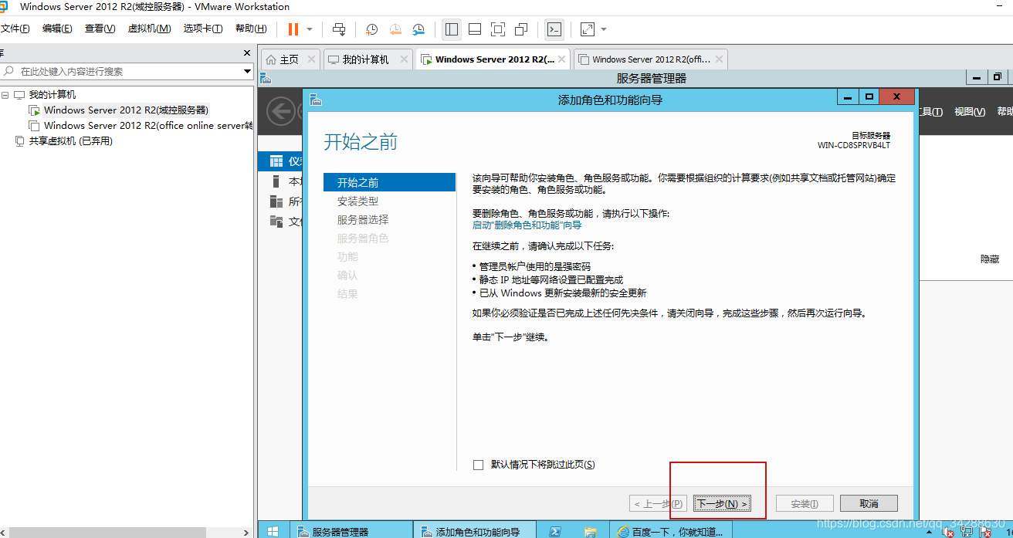Click the stretch guest display icon
This screenshot has width=1013, height=538.
[588, 29]
